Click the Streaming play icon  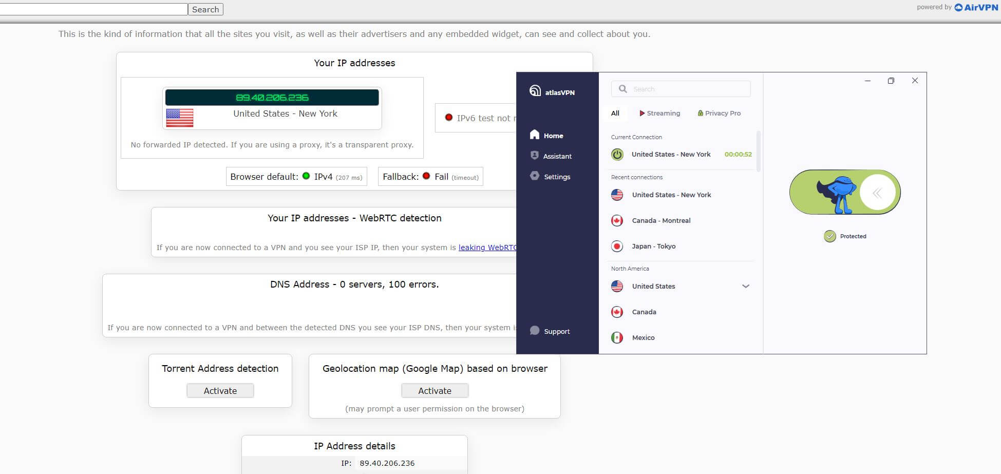642,113
